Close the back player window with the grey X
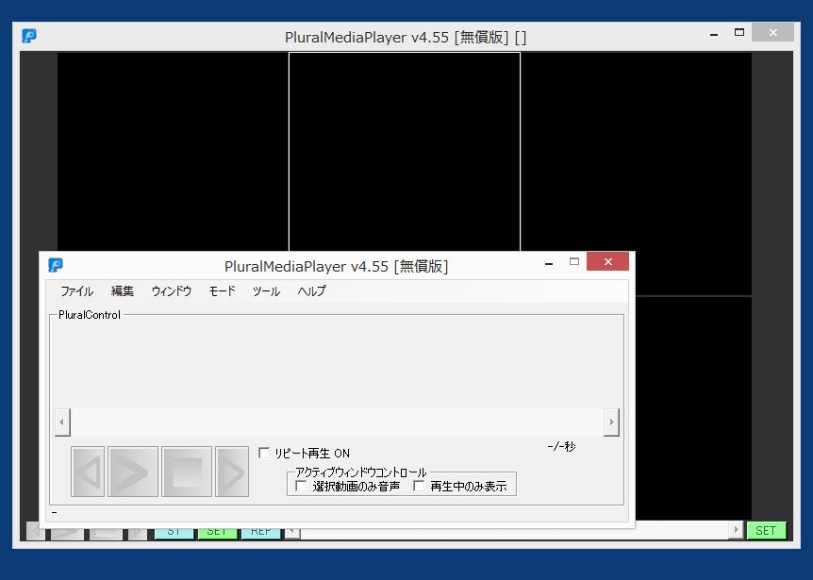The width and height of the screenshot is (813, 580). [x=772, y=33]
